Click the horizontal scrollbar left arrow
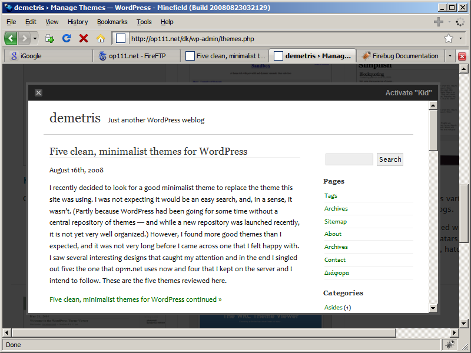 tap(7, 332)
